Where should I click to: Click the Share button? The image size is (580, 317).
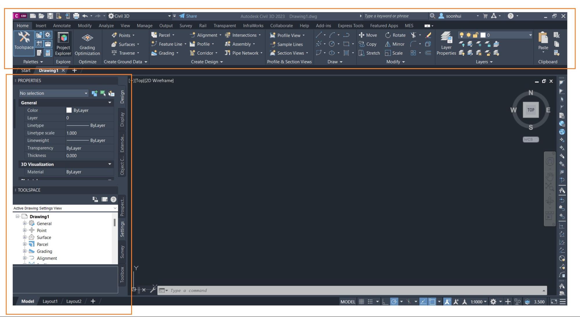188,16
